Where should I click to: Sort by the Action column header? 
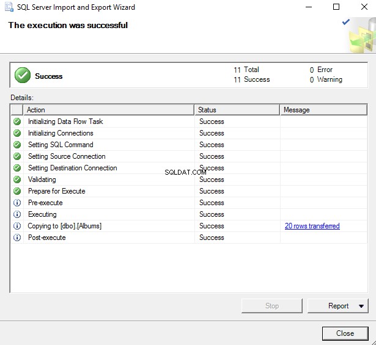coord(109,110)
